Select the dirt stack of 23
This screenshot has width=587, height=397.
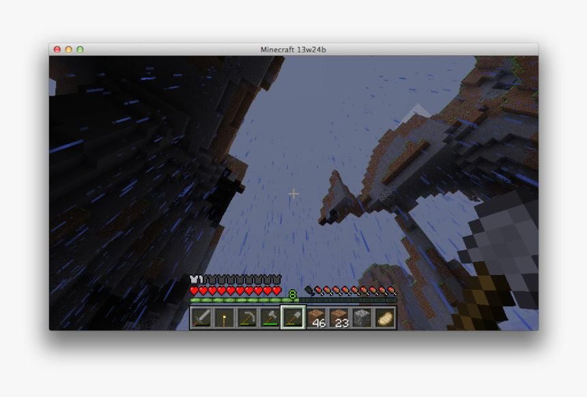pyautogui.click(x=339, y=318)
